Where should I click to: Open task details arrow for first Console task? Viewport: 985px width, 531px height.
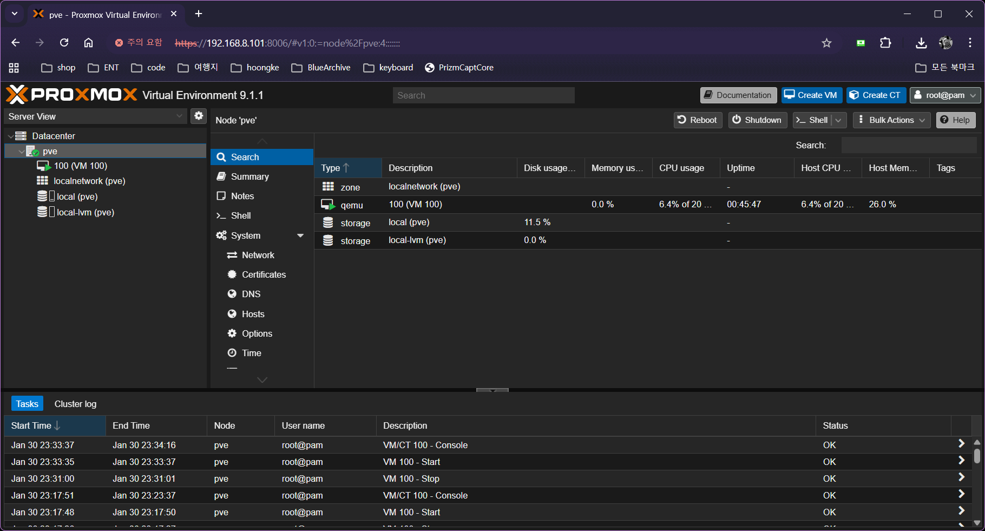961,443
